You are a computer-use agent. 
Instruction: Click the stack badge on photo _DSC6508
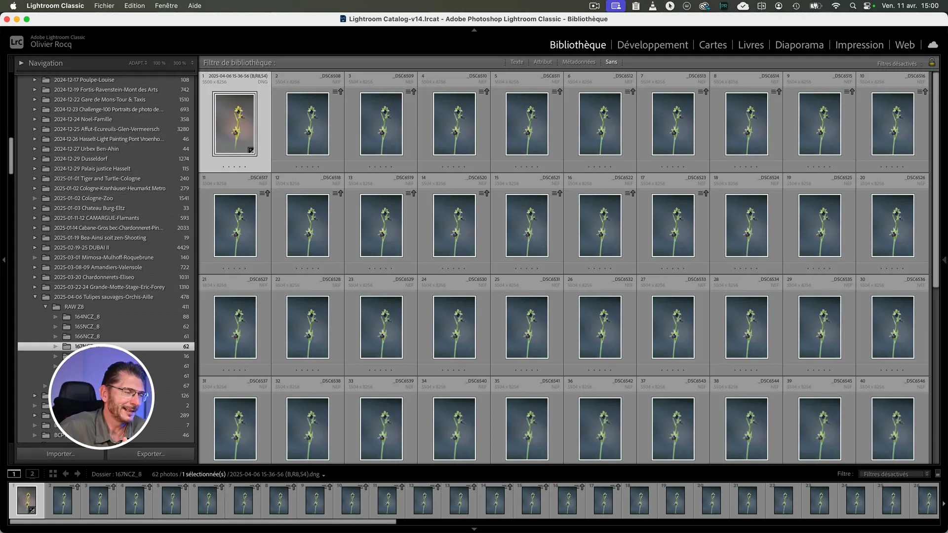pos(338,92)
